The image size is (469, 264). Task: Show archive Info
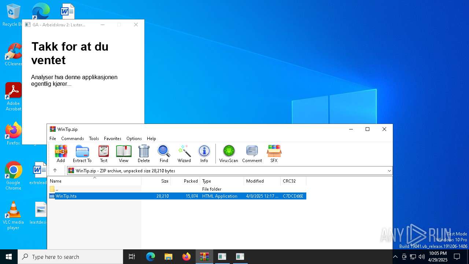204,154
